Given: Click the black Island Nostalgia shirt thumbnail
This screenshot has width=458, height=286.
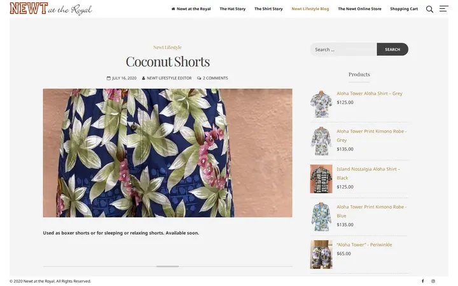Looking at the screenshot, I should click(321, 179).
